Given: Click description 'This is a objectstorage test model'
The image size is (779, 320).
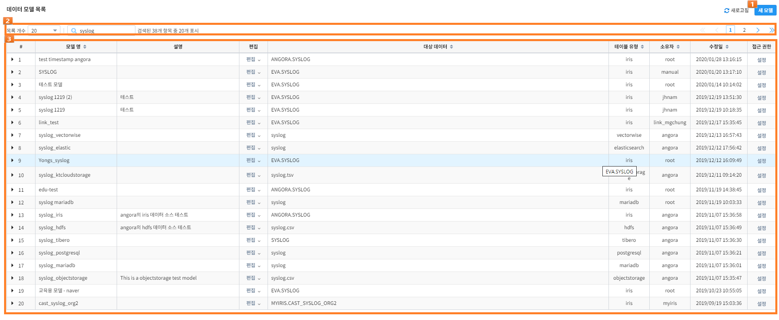Looking at the screenshot, I should (x=158, y=278).
